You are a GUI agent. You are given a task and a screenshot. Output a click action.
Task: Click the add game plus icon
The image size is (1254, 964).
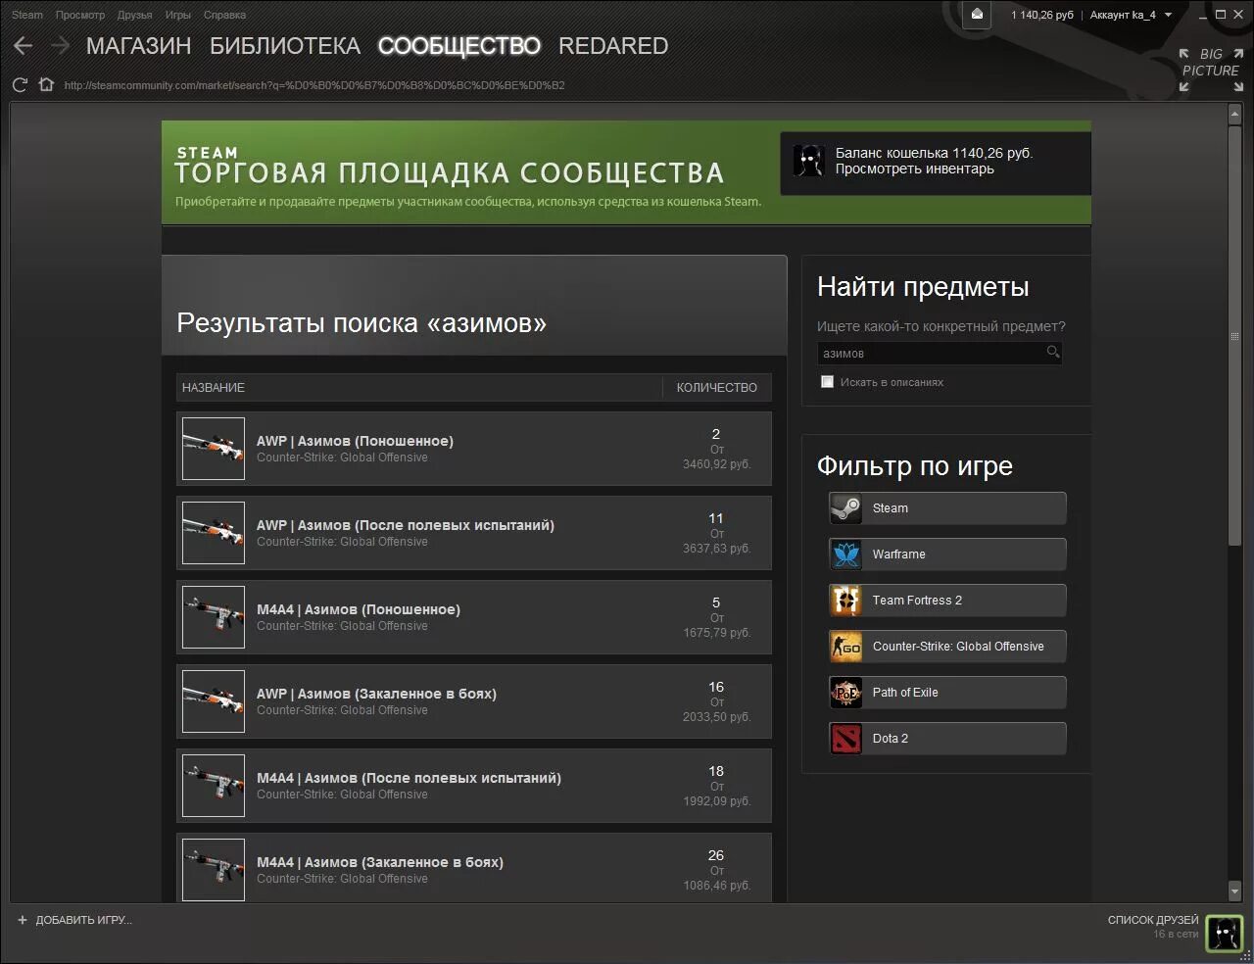(23, 920)
